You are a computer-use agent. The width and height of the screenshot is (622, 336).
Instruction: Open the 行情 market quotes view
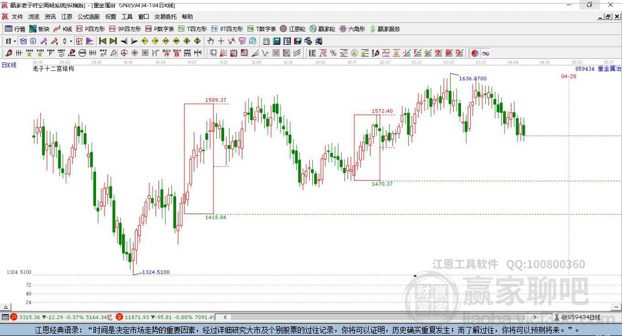[x=15, y=29]
